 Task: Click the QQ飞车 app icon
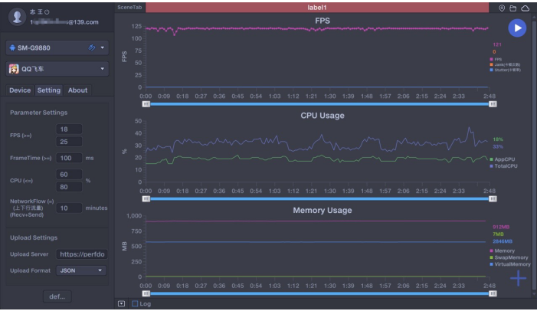click(x=14, y=70)
